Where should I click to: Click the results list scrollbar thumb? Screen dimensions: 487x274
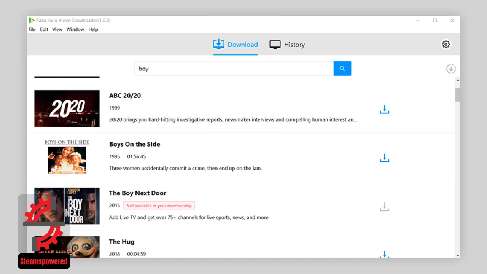coord(458,94)
